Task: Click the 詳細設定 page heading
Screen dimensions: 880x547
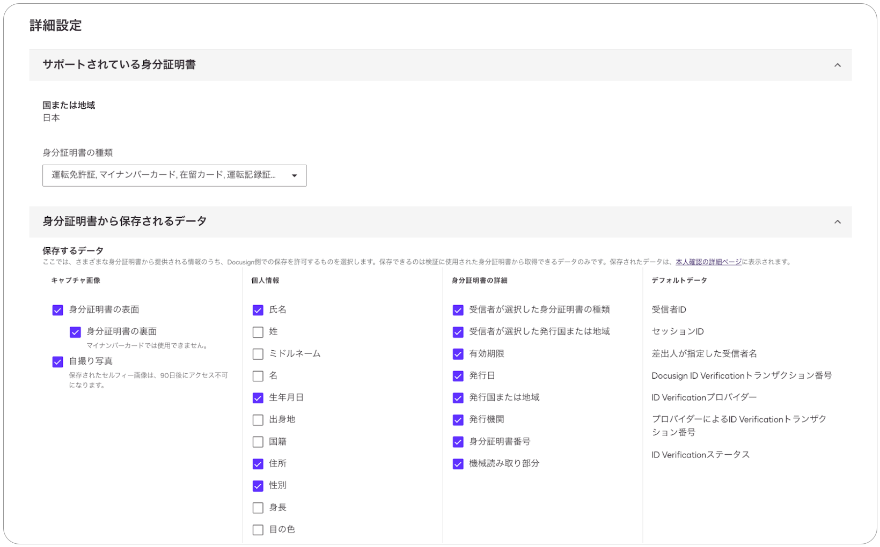Action: [55, 25]
